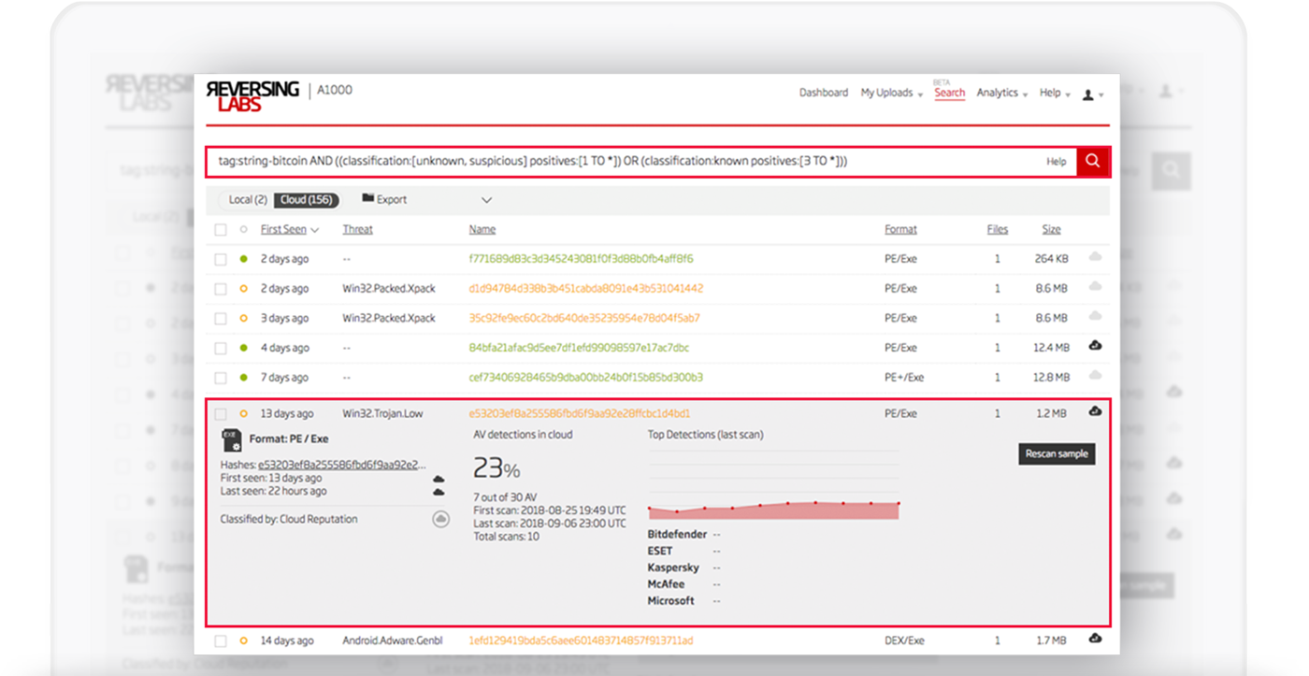Click orange status circle of 35c92fe9ec60 row
Screen dimensions: 1309x676
click(244, 319)
